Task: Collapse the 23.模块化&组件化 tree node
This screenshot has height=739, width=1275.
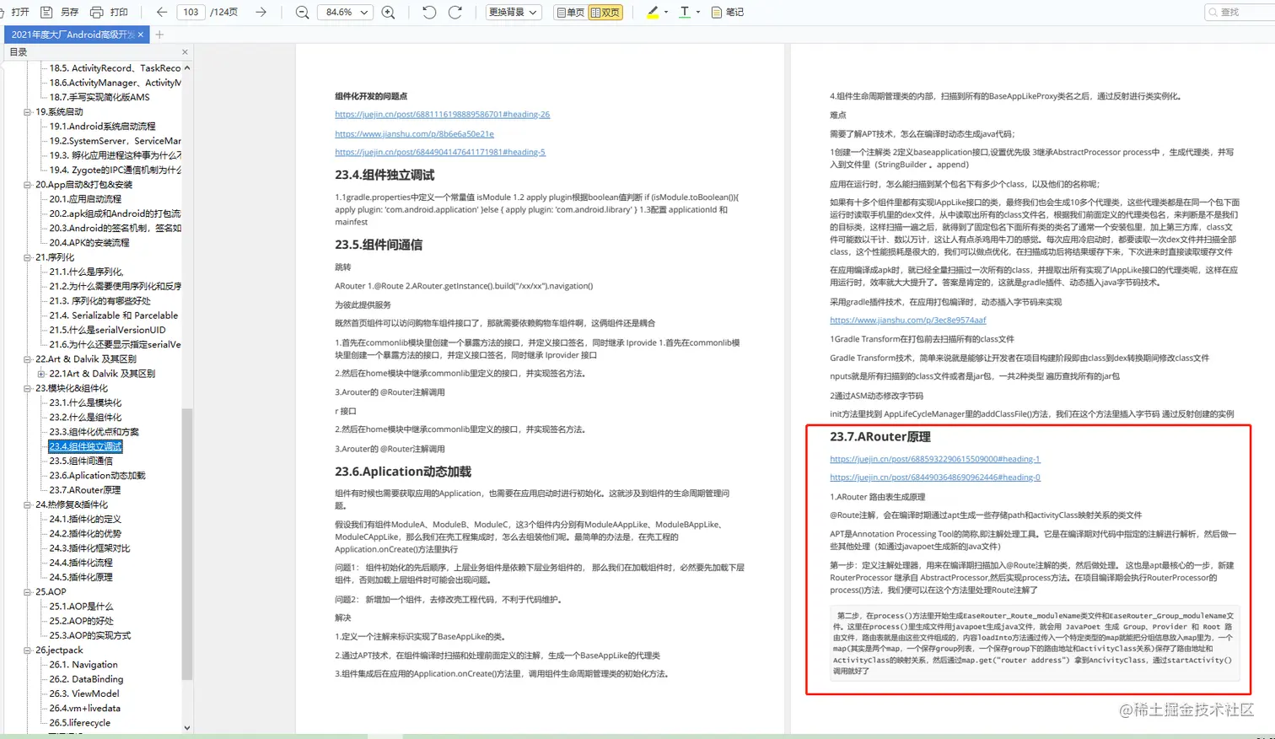Action: tap(28, 388)
